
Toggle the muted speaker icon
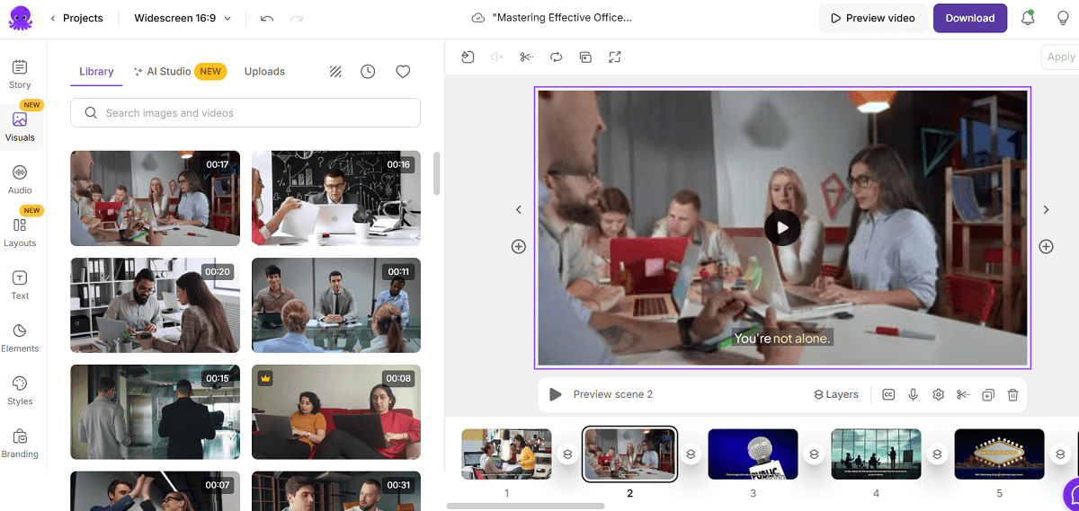click(x=496, y=57)
